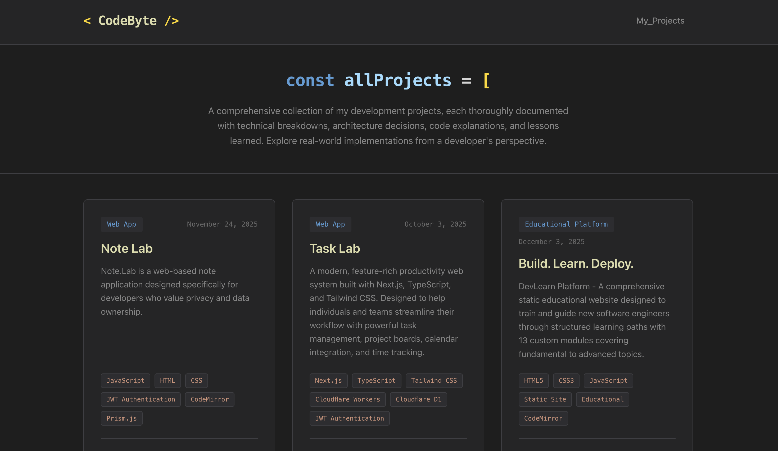Click the CodeMirror tag on the DevLearn card

click(543, 418)
